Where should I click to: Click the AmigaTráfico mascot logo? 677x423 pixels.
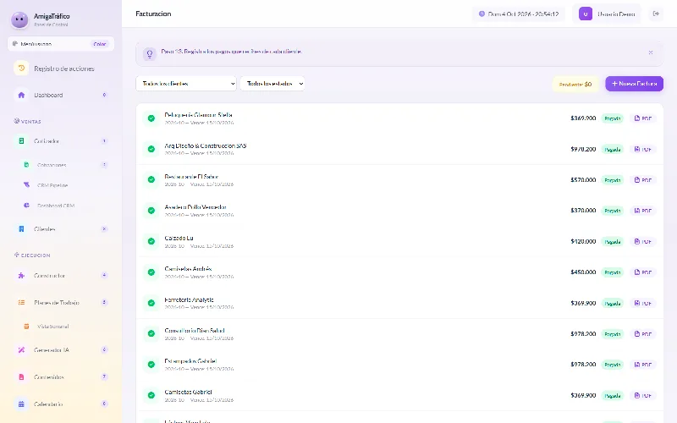click(x=19, y=19)
